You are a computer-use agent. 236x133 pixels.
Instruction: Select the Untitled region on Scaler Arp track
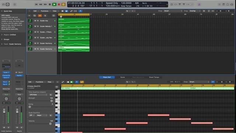(74, 21)
